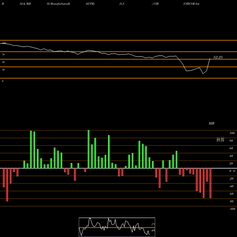The image size is (237, 237).
Task: Click the MR axis label 60
Action: click(x=231, y=148)
